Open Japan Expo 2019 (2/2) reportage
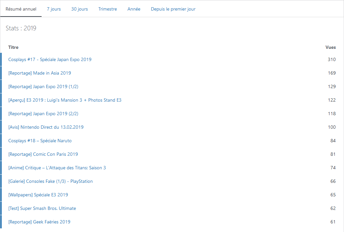344x232 pixels. tap(43, 114)
